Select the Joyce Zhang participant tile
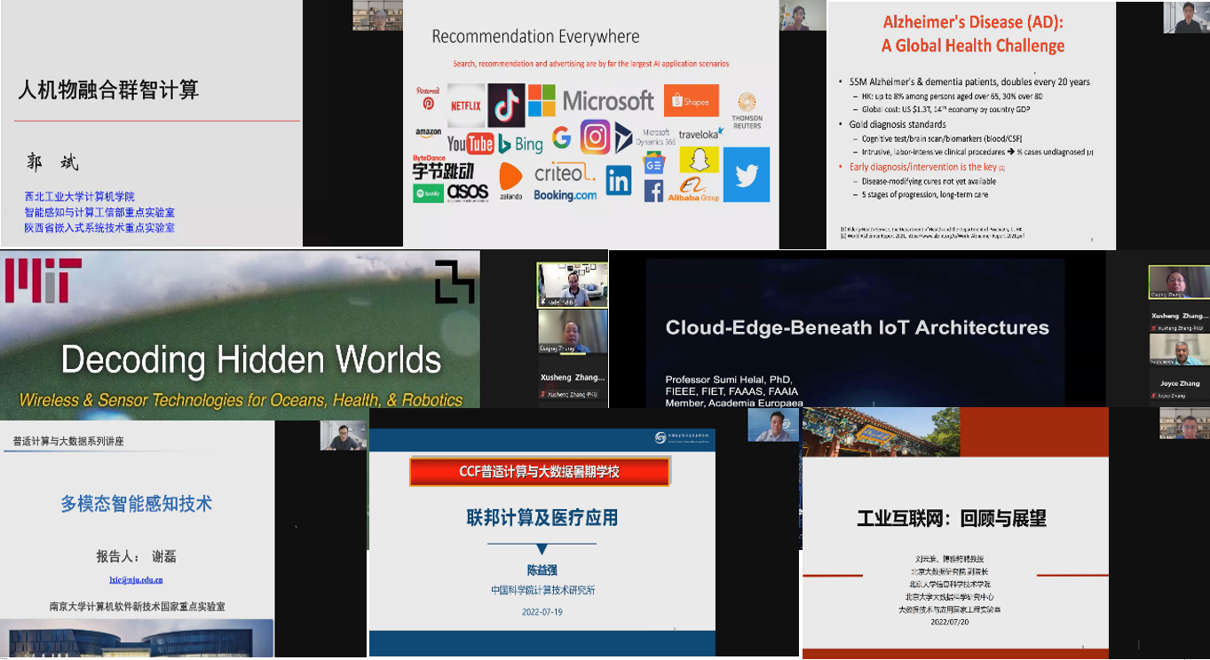Screen dimensions: 1210x660 click(x=1179, y=382)
